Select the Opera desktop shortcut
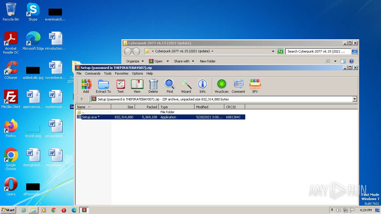This screenshot has height=214, width=381. pyautogui.click(x=11, y=187)
